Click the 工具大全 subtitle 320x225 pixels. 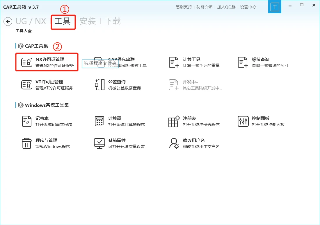pos(24,31)
